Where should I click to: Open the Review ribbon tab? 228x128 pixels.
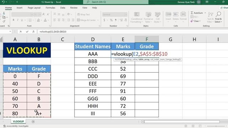coord(74,8)
